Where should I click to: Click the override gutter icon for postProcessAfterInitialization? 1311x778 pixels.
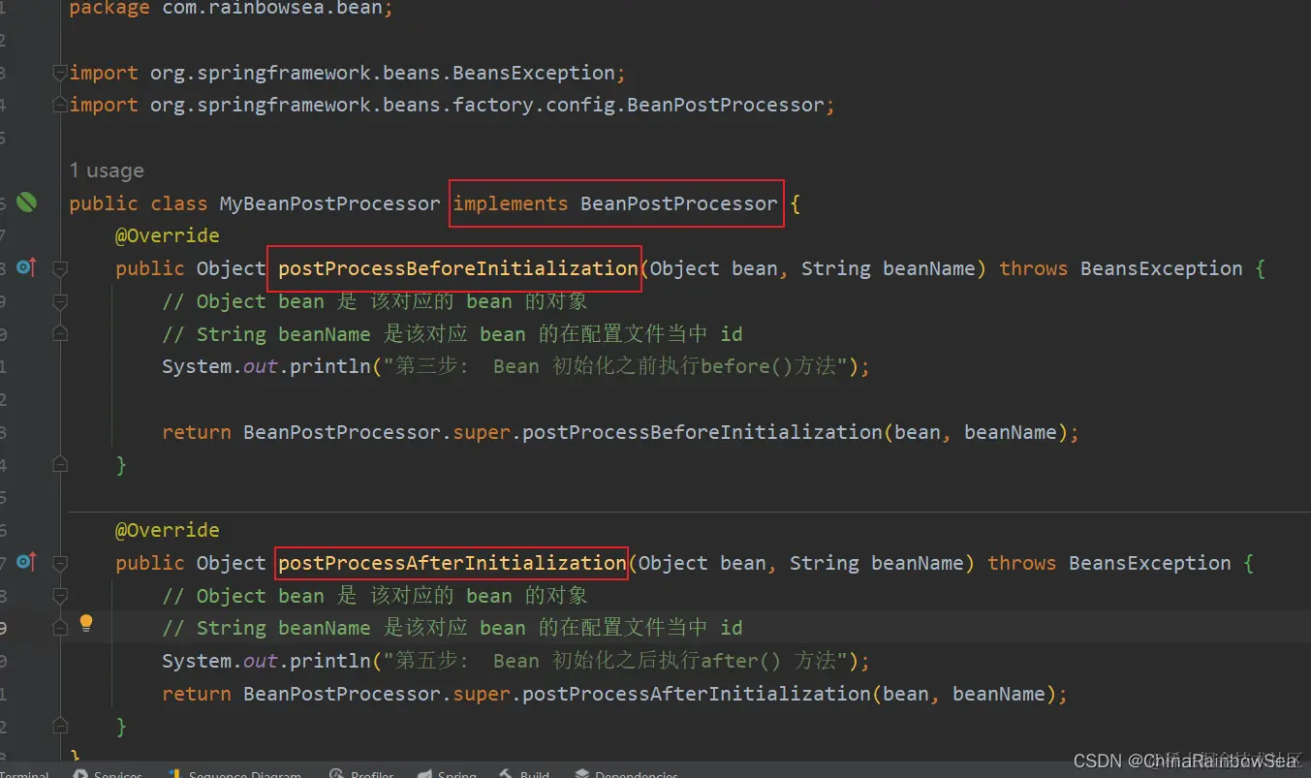pos(26,561)
